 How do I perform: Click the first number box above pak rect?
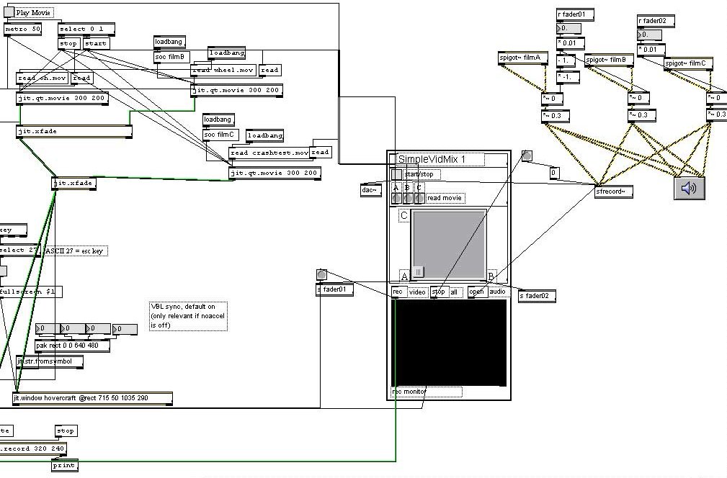(48, 329)
